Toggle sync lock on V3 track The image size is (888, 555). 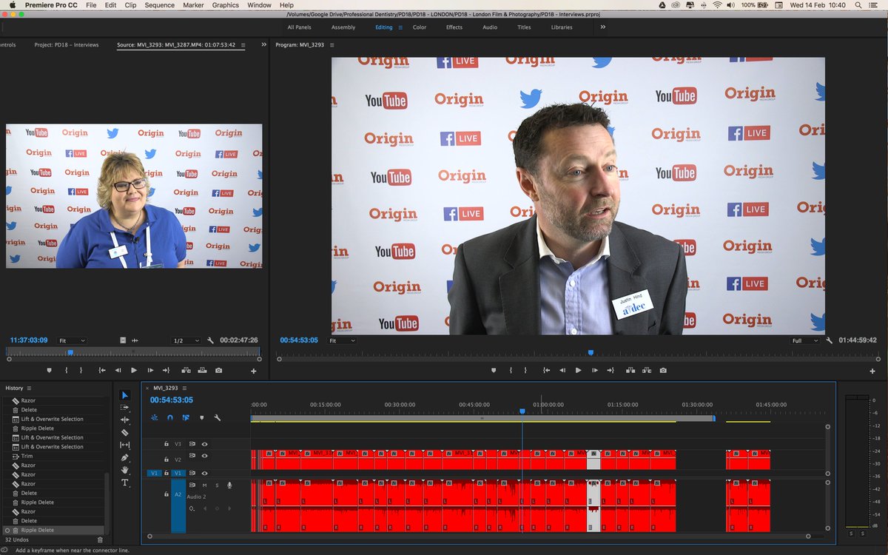coord(192,444)
